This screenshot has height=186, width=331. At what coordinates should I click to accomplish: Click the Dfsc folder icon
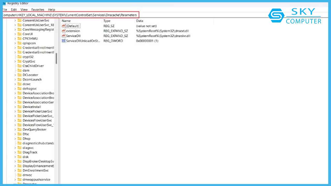click(x=19, y=134)
